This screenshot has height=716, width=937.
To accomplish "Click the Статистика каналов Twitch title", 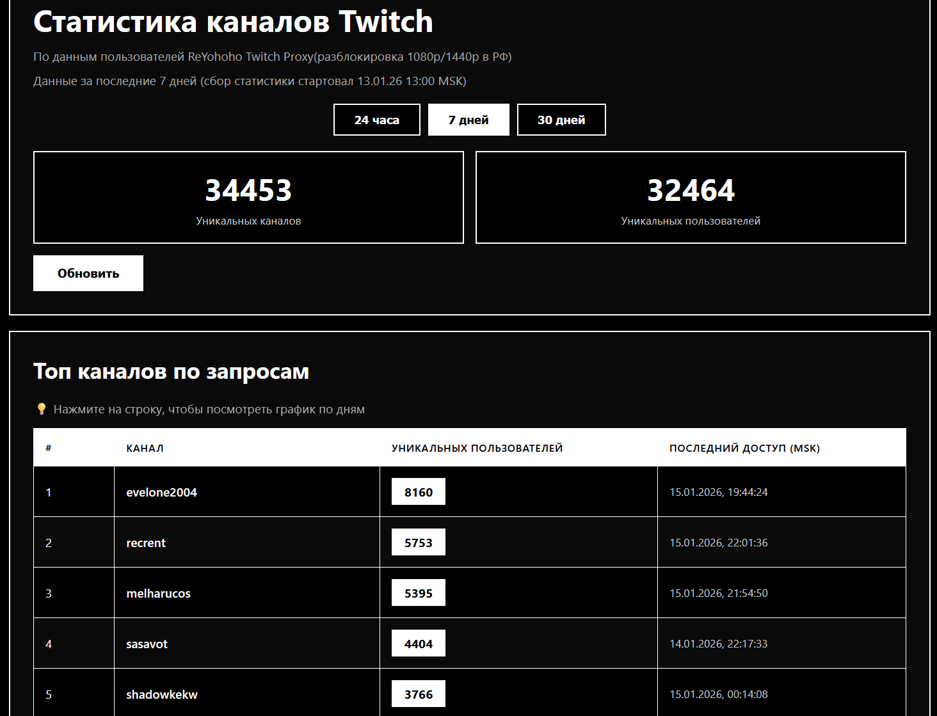I will pos(233,22).
